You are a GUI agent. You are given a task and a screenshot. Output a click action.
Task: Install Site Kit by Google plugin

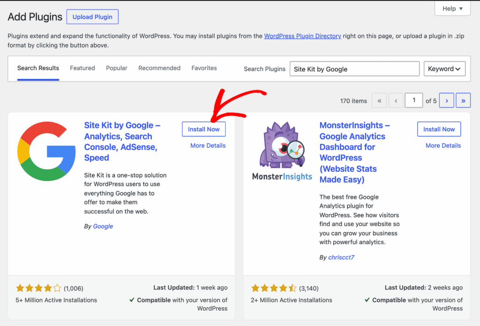click(203, 129)
